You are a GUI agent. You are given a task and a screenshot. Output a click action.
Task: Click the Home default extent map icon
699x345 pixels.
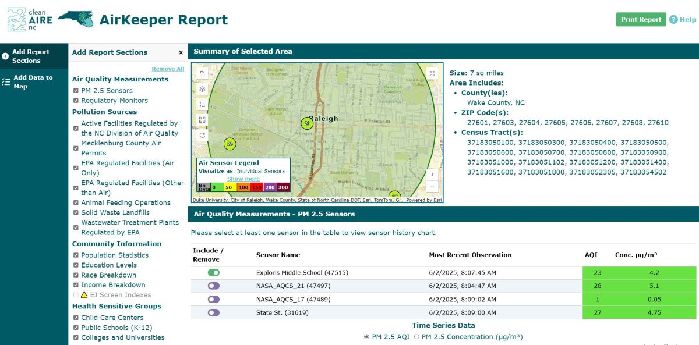(202, 74)
